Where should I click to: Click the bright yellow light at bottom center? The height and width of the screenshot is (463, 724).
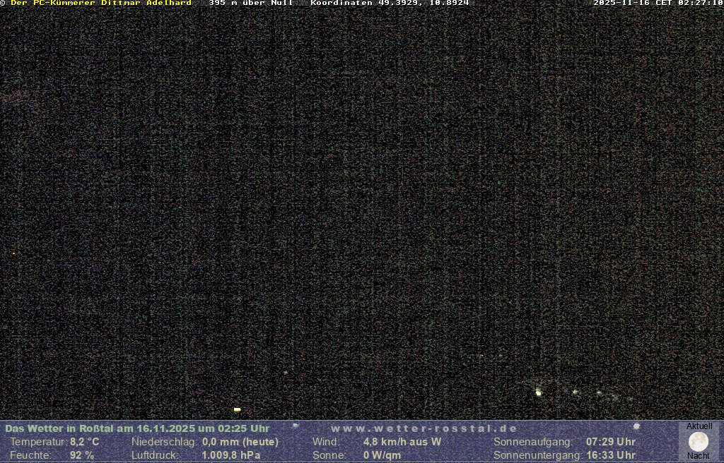pos(237,409)
